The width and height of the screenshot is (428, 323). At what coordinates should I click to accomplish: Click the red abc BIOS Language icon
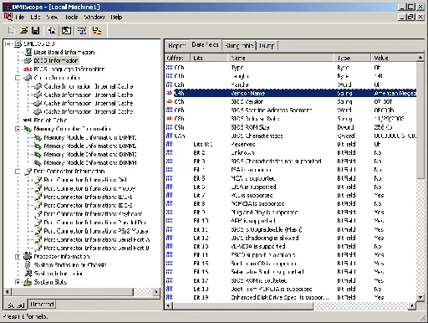click(x=28, y=69)
